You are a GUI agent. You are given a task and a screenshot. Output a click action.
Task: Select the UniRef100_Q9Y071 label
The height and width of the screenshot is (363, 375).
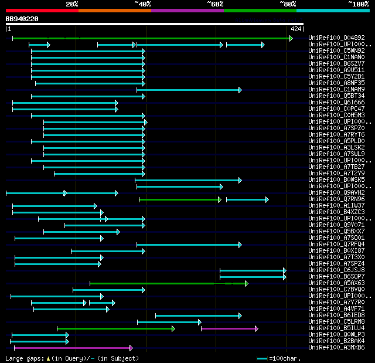[336, 225]
